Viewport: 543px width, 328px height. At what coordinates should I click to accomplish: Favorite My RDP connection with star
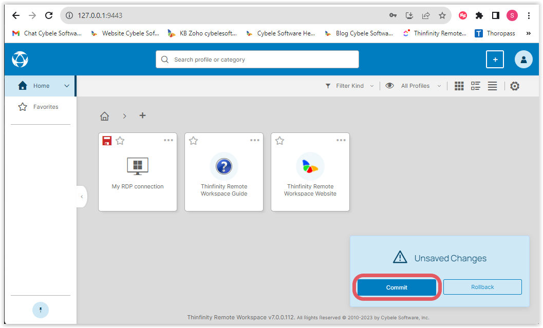click(x=120, y=141)
